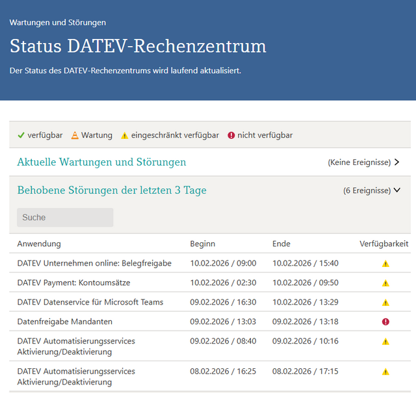416x393 pixels.
Task: Select the Datenfreigabe Mandanten entry
Action: coord(65,322)
